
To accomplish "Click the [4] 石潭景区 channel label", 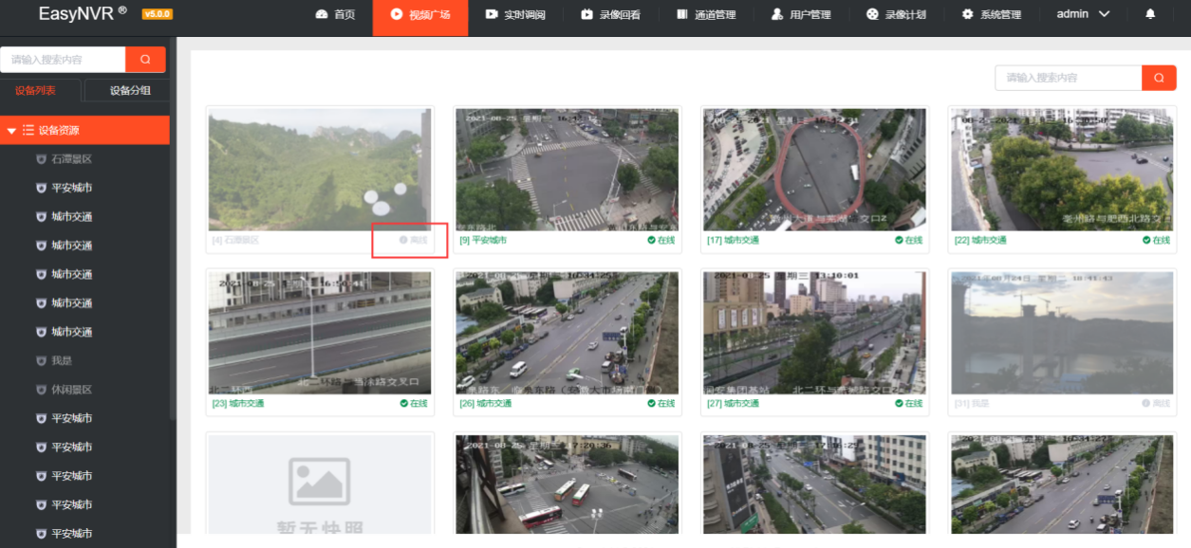I will (x=235, y=241).
